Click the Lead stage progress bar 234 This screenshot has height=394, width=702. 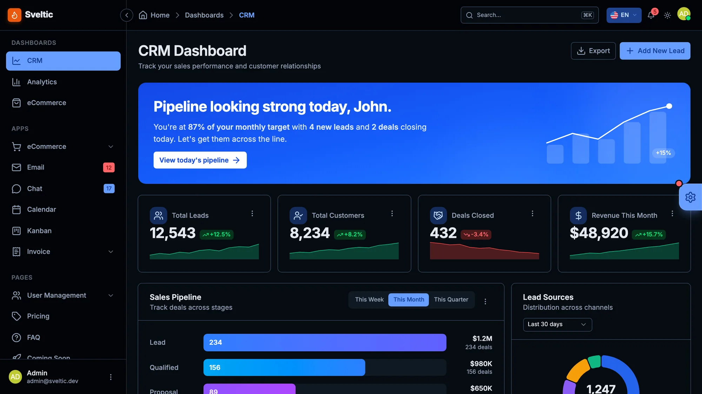pos(325,343)
